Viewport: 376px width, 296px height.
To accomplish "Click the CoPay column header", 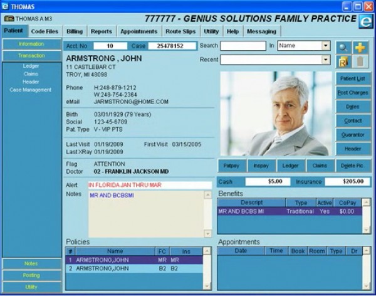I will point(347,203).
